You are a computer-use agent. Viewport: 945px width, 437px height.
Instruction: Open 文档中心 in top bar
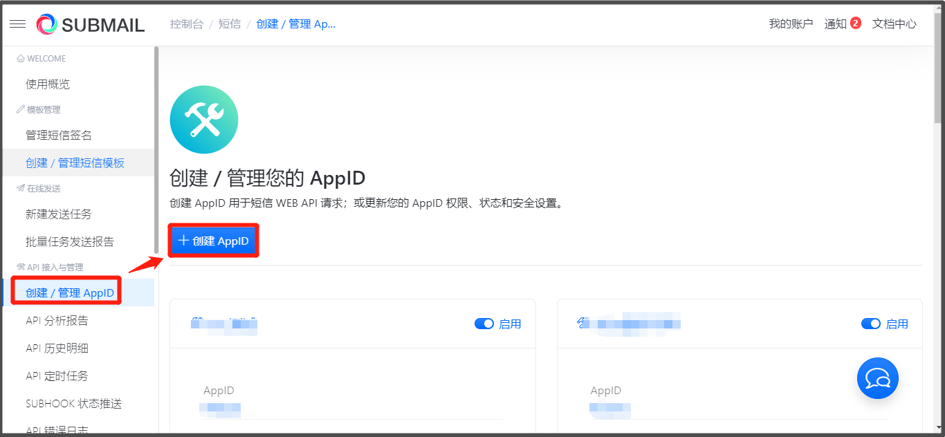click(894, 24)
